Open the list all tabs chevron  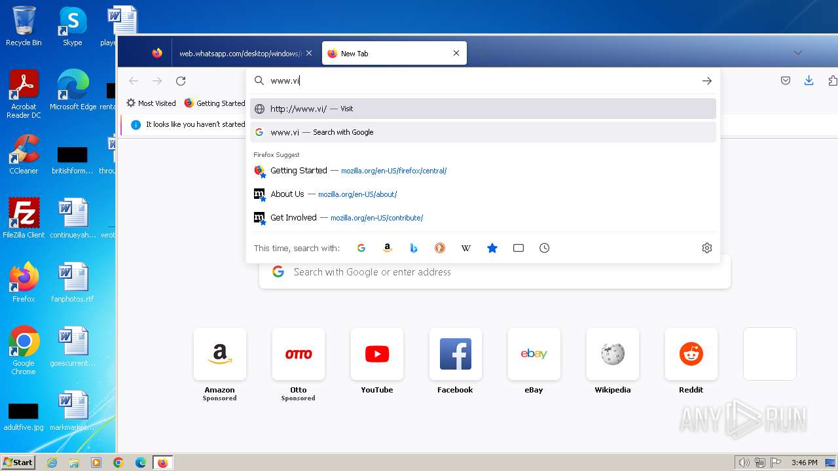tap(798, 53)
